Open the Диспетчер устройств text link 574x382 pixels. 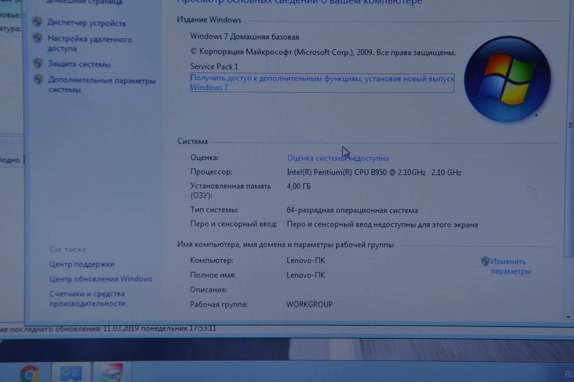click(x=87, y=23)
